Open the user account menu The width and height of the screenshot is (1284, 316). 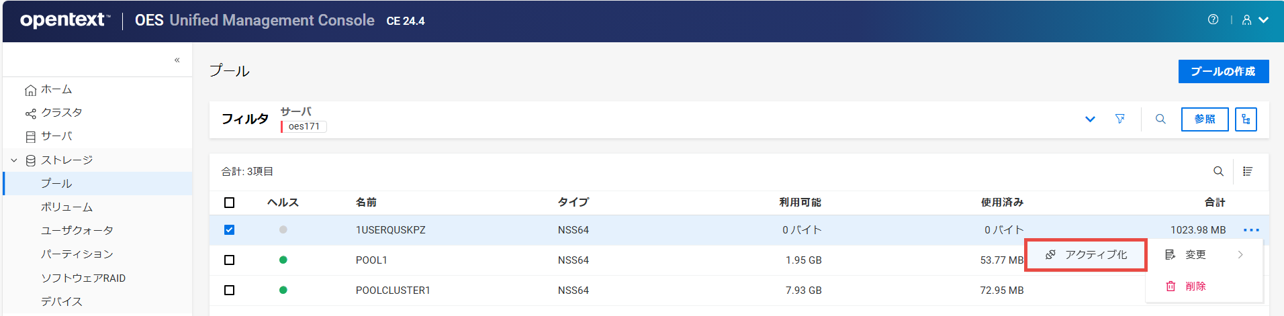pyautogui.click(x=1254, y=20)
